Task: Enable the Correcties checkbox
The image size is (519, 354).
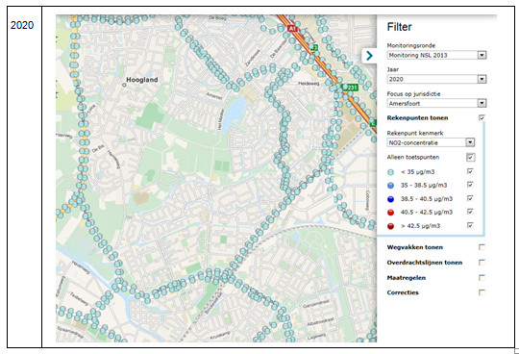Action: [482, 292]
